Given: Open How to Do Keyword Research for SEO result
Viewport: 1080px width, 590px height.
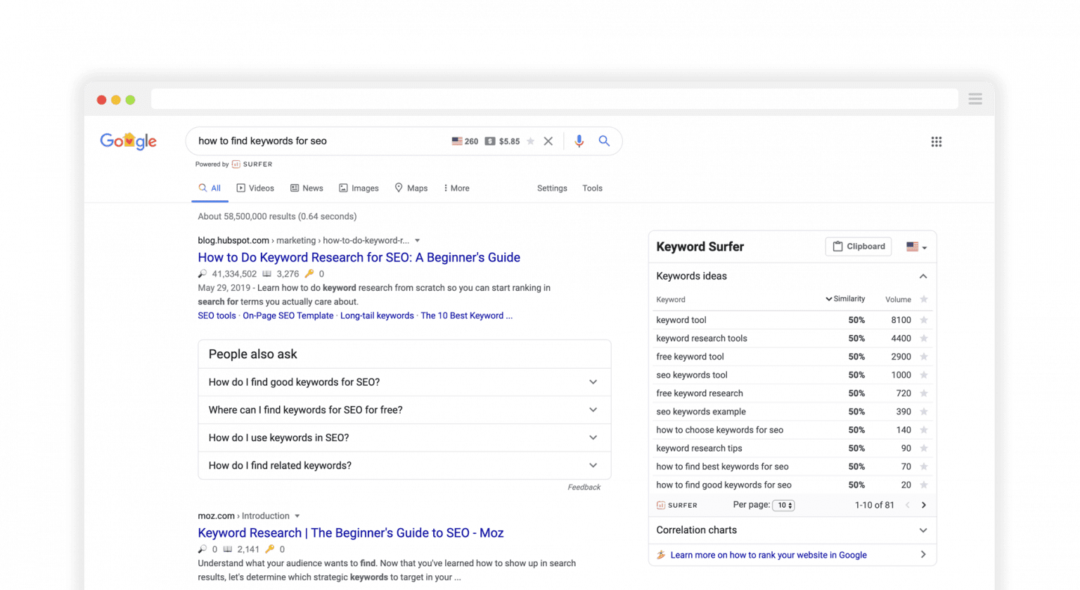Looking at the screenshot, I should point(359,257).
